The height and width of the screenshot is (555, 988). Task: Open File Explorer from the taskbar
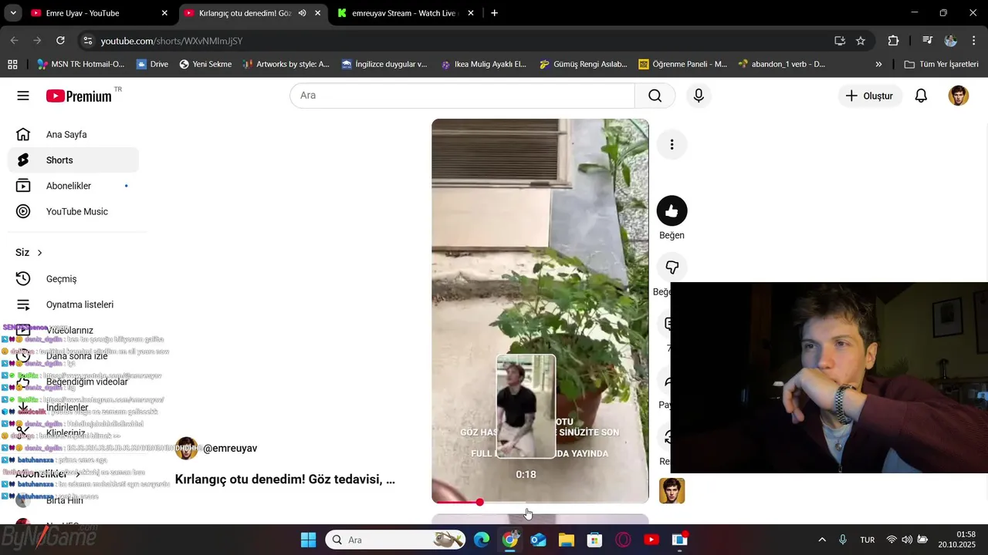pyautogui.click(x=567, y=540)
